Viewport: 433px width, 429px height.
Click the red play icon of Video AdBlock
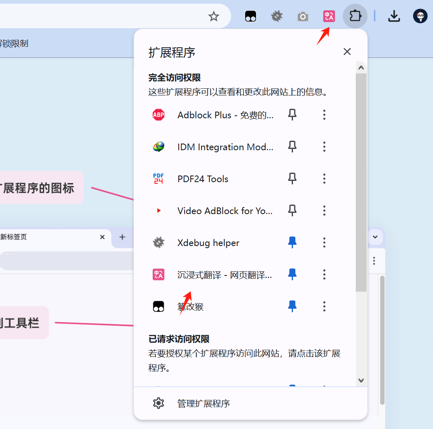pyautogui.click(x=158, y=211)
